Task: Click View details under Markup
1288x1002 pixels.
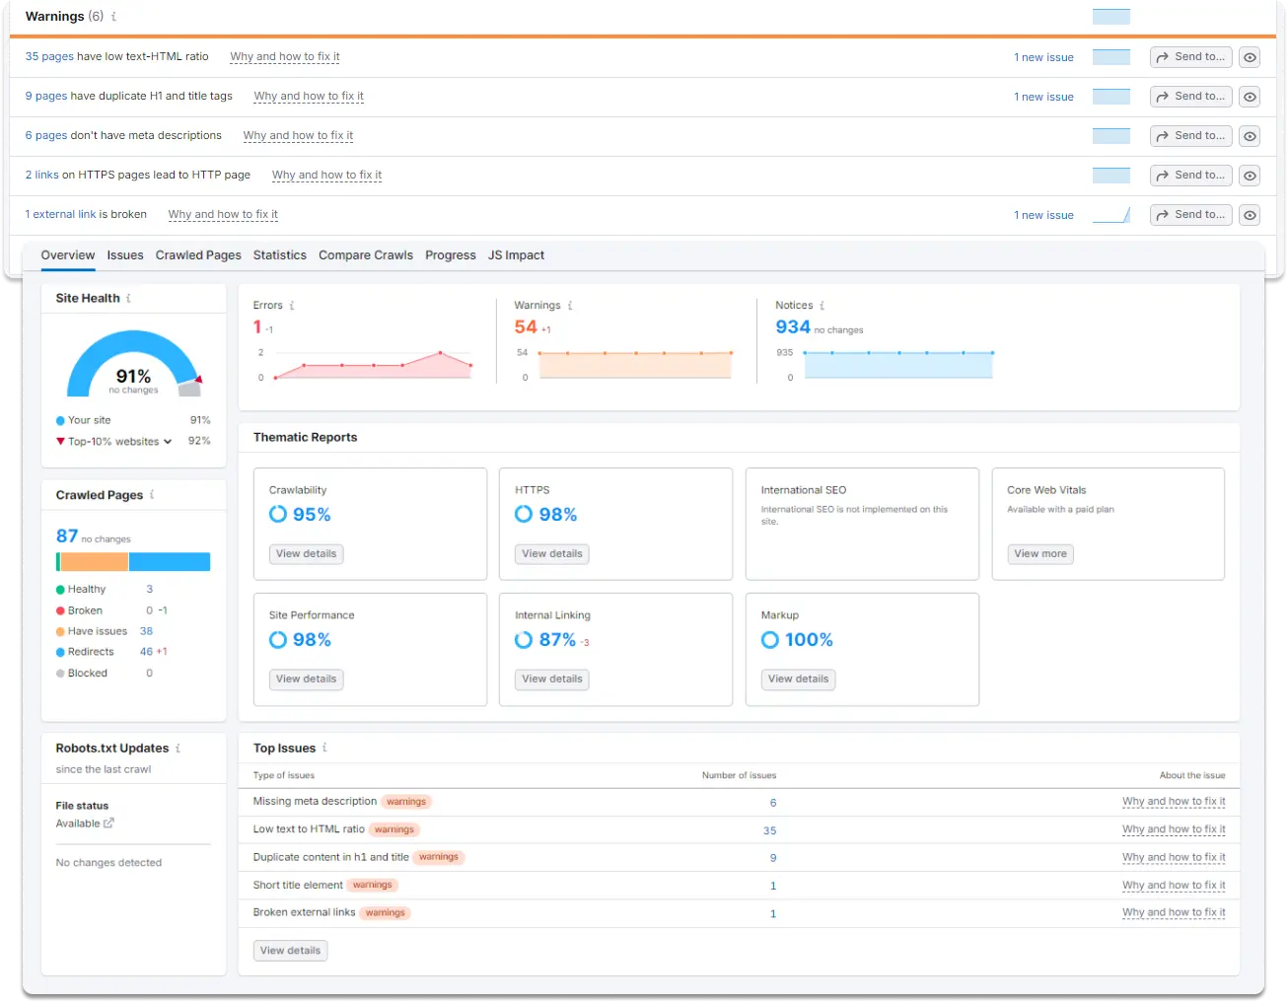Action: [798, 680]
